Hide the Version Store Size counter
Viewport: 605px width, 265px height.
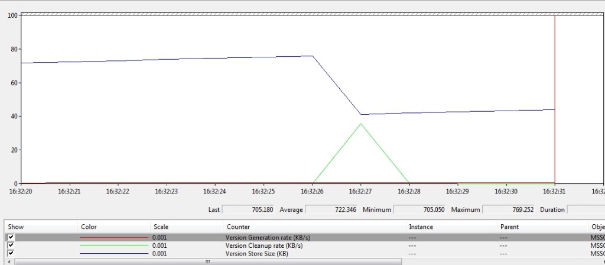coord(11,253)
